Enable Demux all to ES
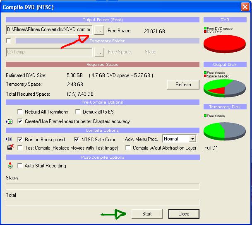 pos(78,112)
